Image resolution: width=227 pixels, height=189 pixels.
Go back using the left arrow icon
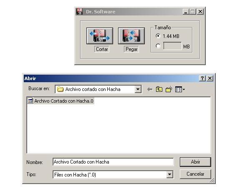150,89
